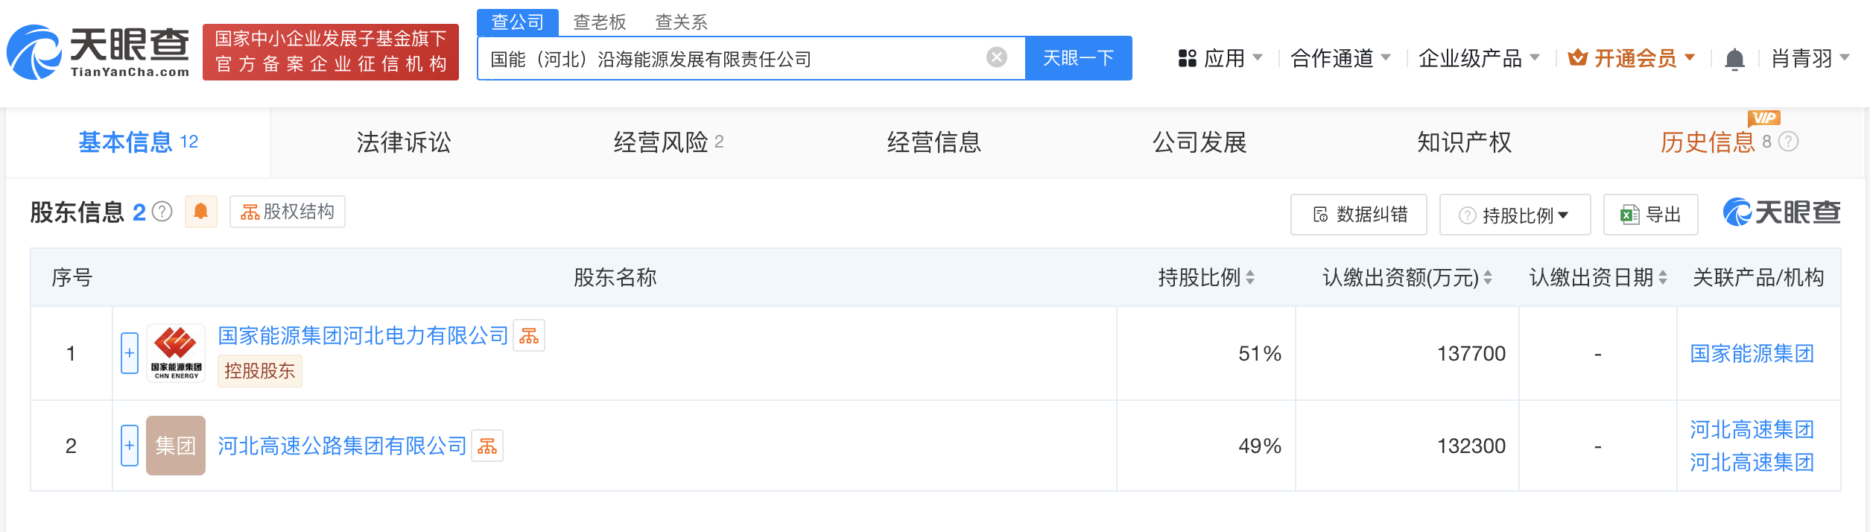Click the notification bell in header
Screen dimensions: 1870x532
(x=1734, y=58)
